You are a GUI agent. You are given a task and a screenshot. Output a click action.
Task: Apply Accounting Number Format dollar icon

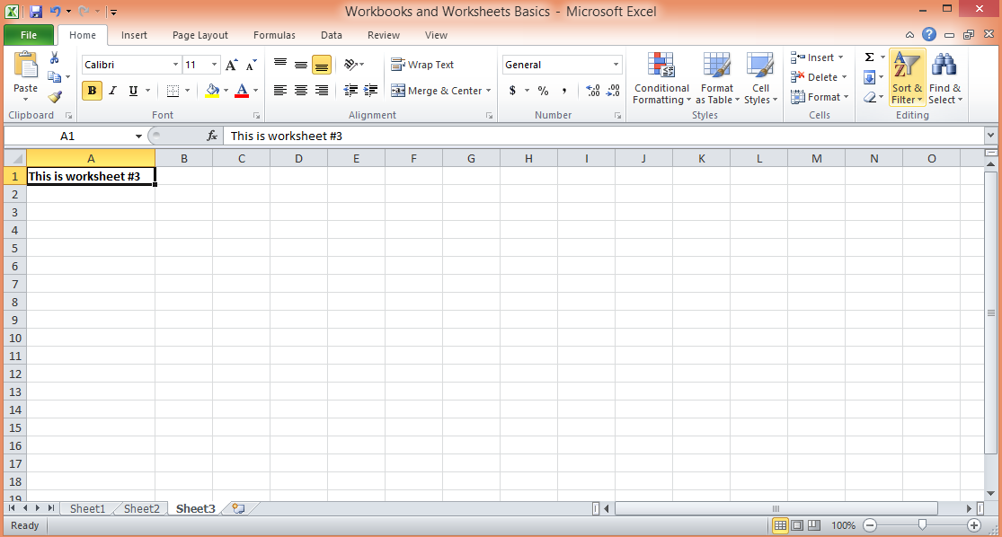point(512,91)
